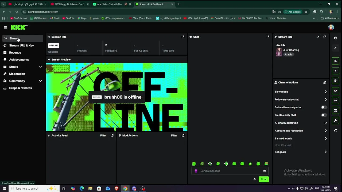Toggle Emotes-only chat switch
The image size is (342, 192).
click(x=324, y=115)
